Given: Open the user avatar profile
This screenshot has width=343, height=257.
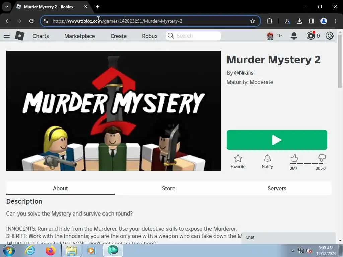Looking at the screenshot, I should (270, 36).
